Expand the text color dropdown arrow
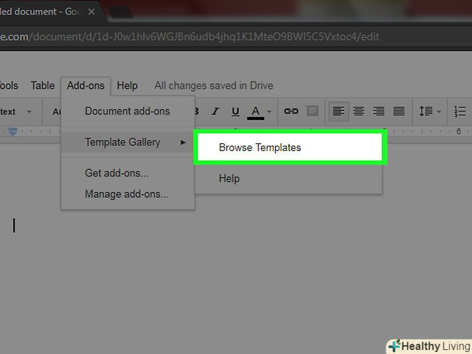 270,112
